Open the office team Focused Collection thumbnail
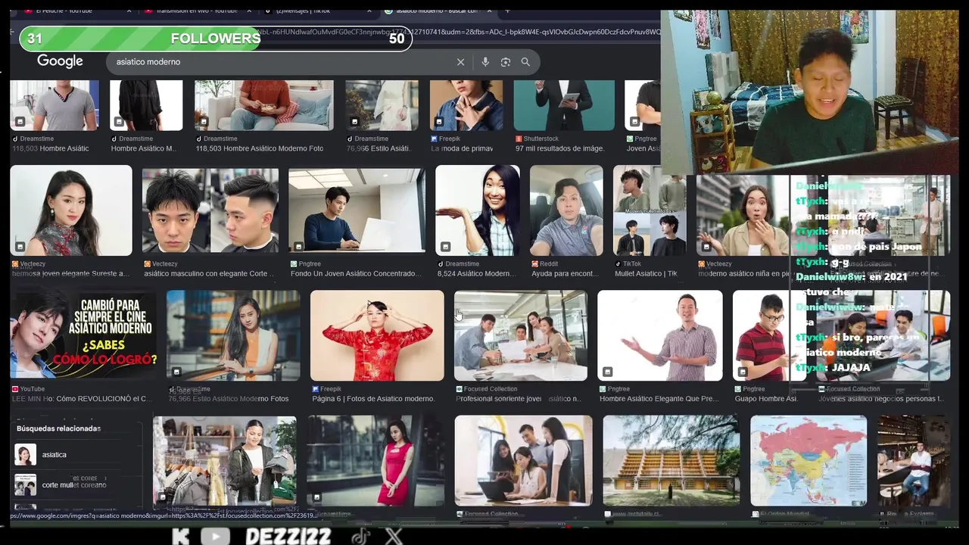Image resolution: width=969 pixels, height=545 pixels. click(x=521, y=335)
